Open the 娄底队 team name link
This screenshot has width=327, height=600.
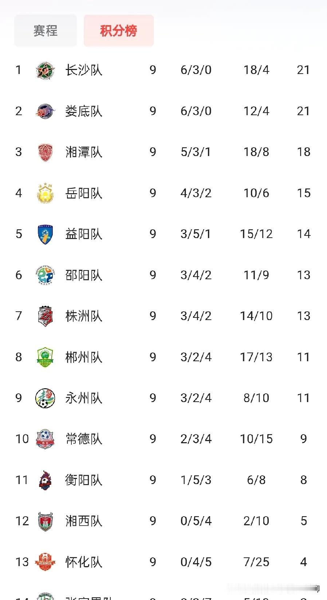tap(84, 111)
